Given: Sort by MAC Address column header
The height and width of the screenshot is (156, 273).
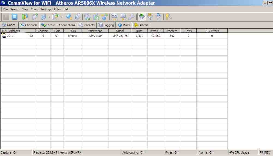Looking at the screenshot, I should [18, 31].
